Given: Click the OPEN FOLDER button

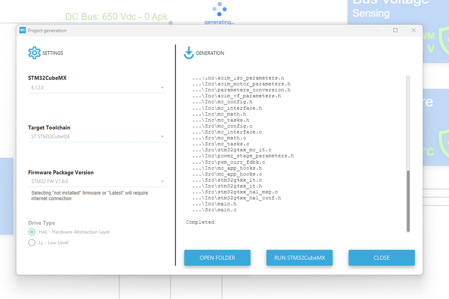Looking at the screenshot, I should [218, 258].
